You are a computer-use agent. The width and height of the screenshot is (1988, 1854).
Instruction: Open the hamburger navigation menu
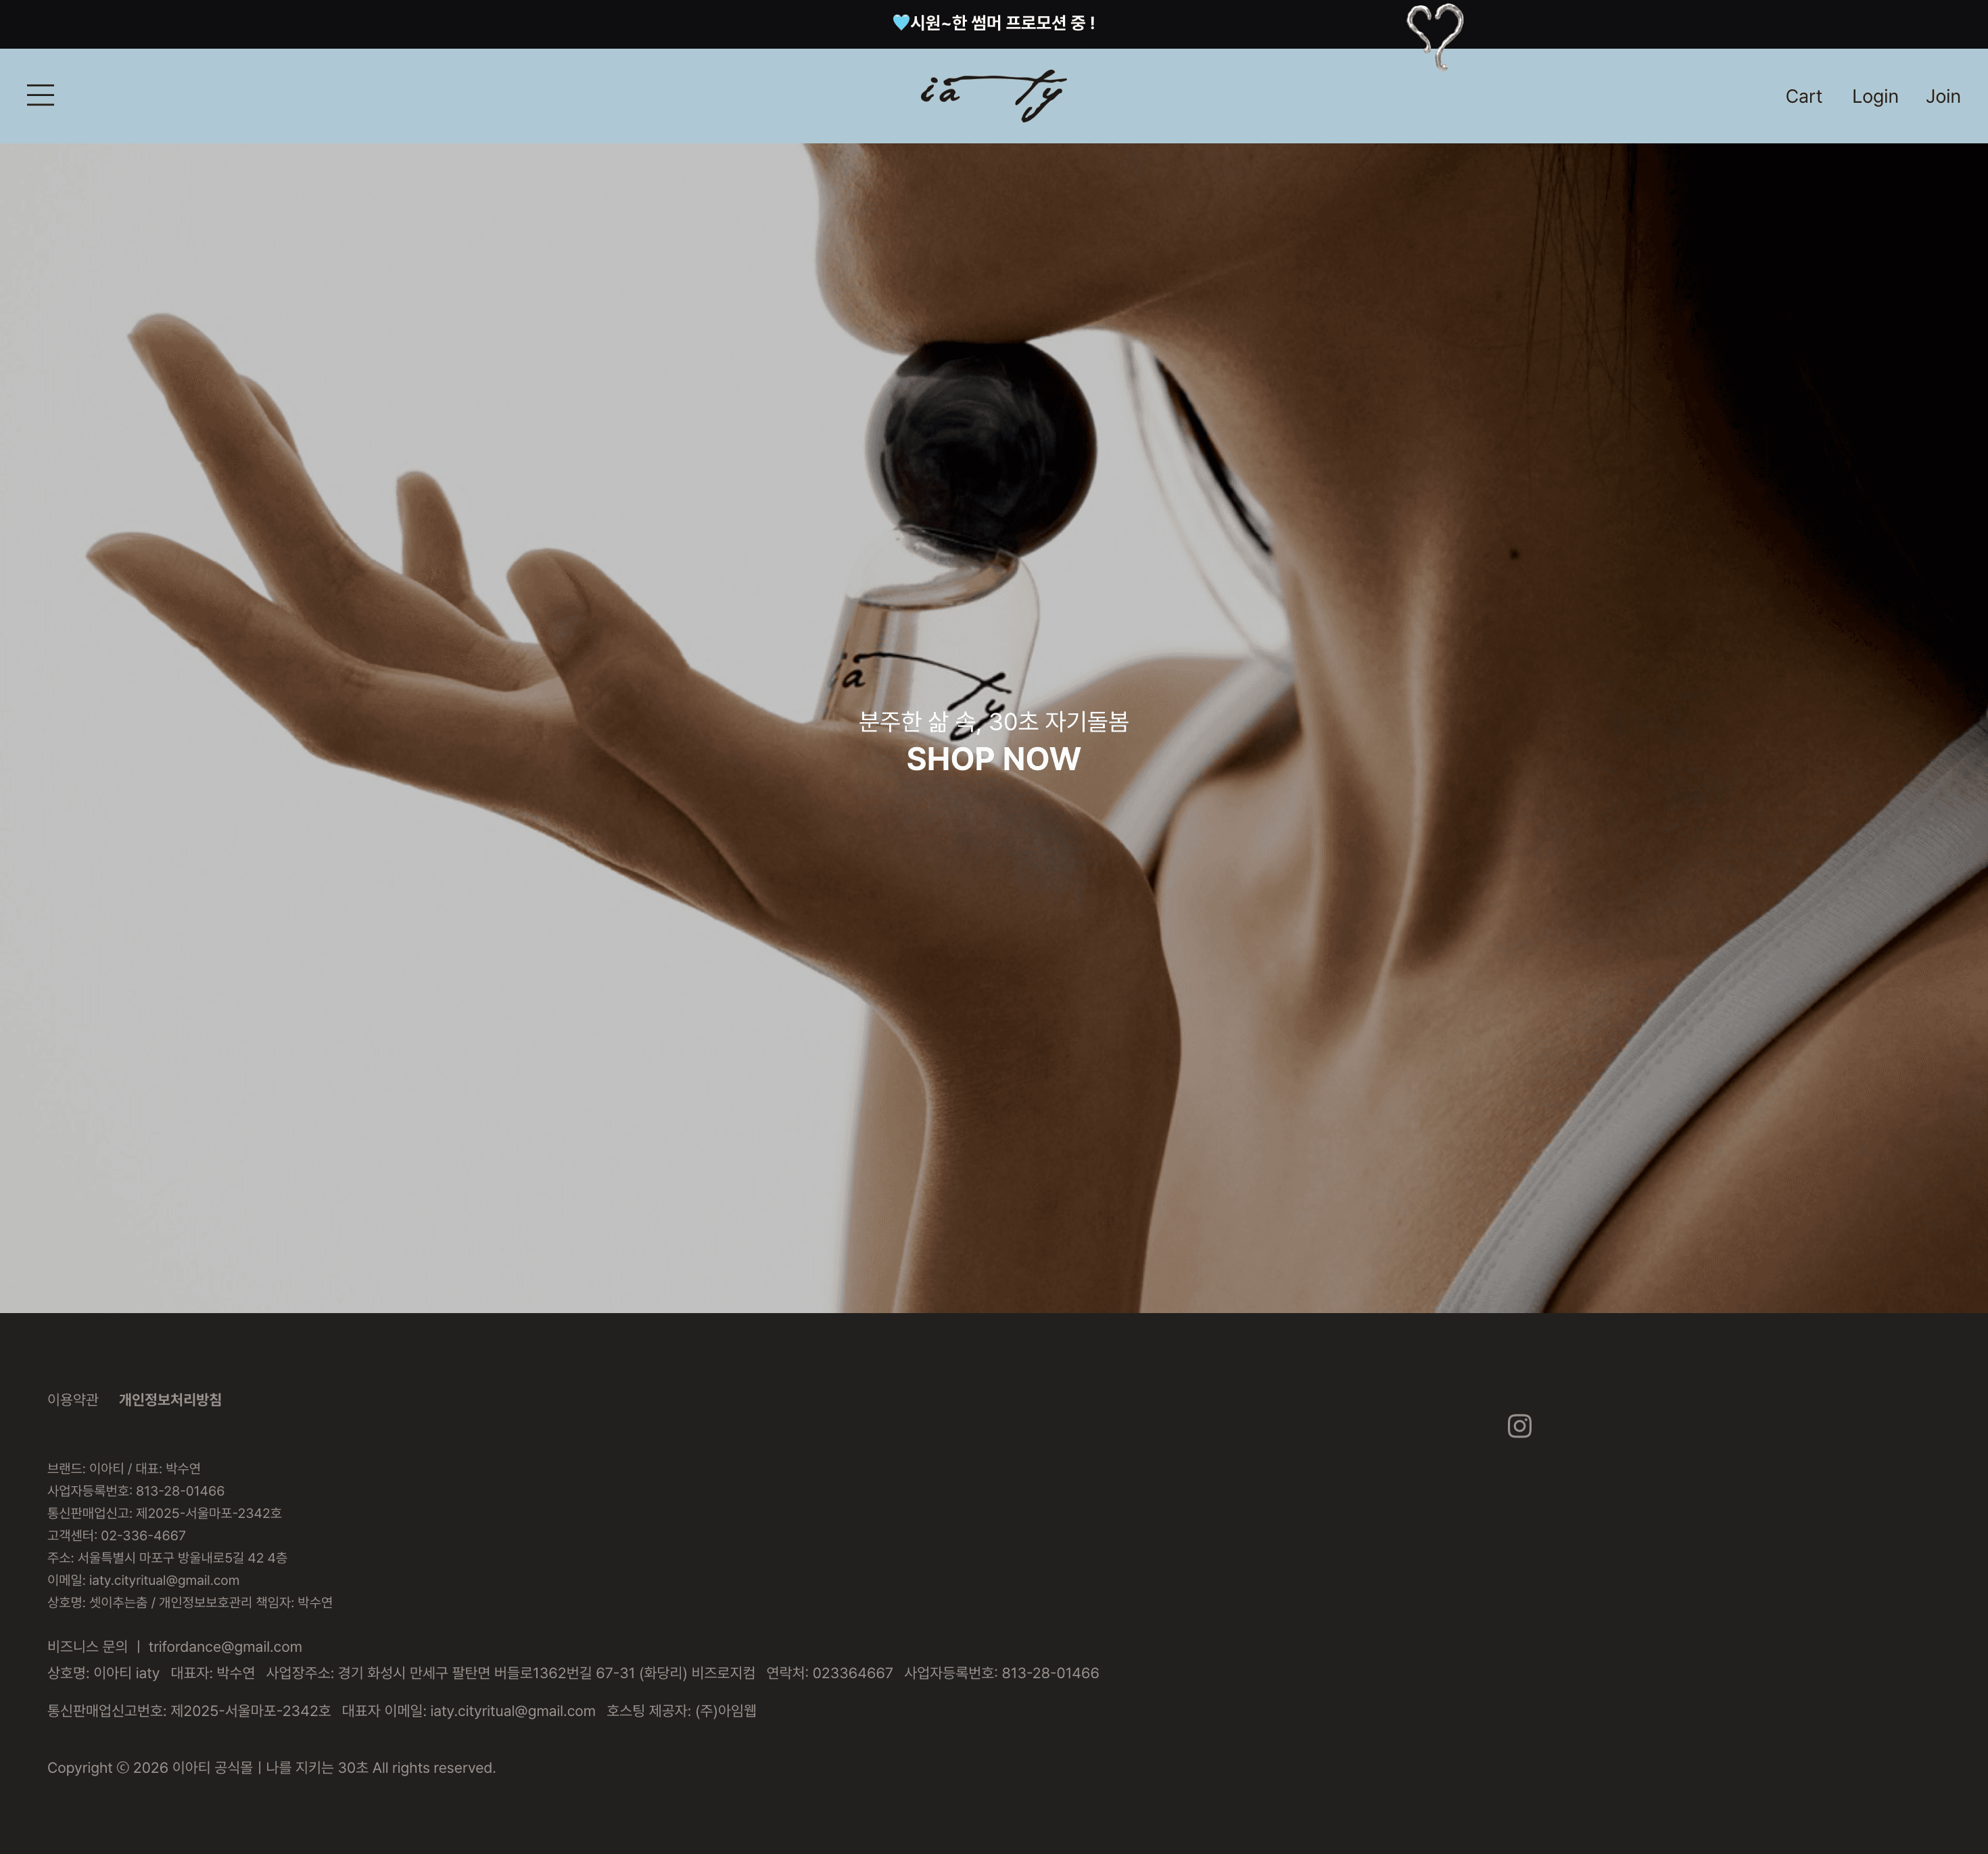pos(40,95)
